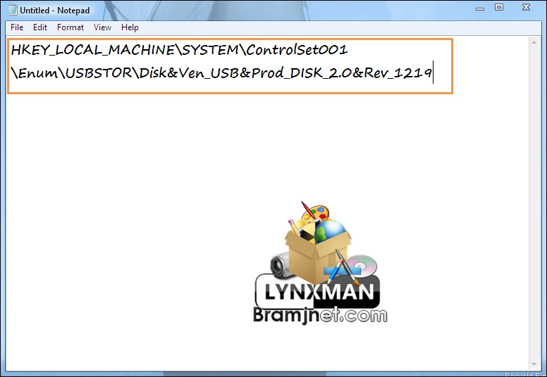This screenshot has width=547, height=377.
Task: Click the scroll up arrow
Action: (534, 42)
